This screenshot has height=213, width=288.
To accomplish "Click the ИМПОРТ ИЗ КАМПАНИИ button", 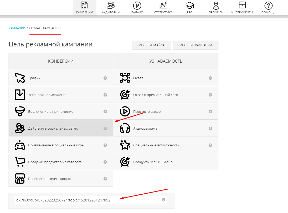I will point(196,45).
